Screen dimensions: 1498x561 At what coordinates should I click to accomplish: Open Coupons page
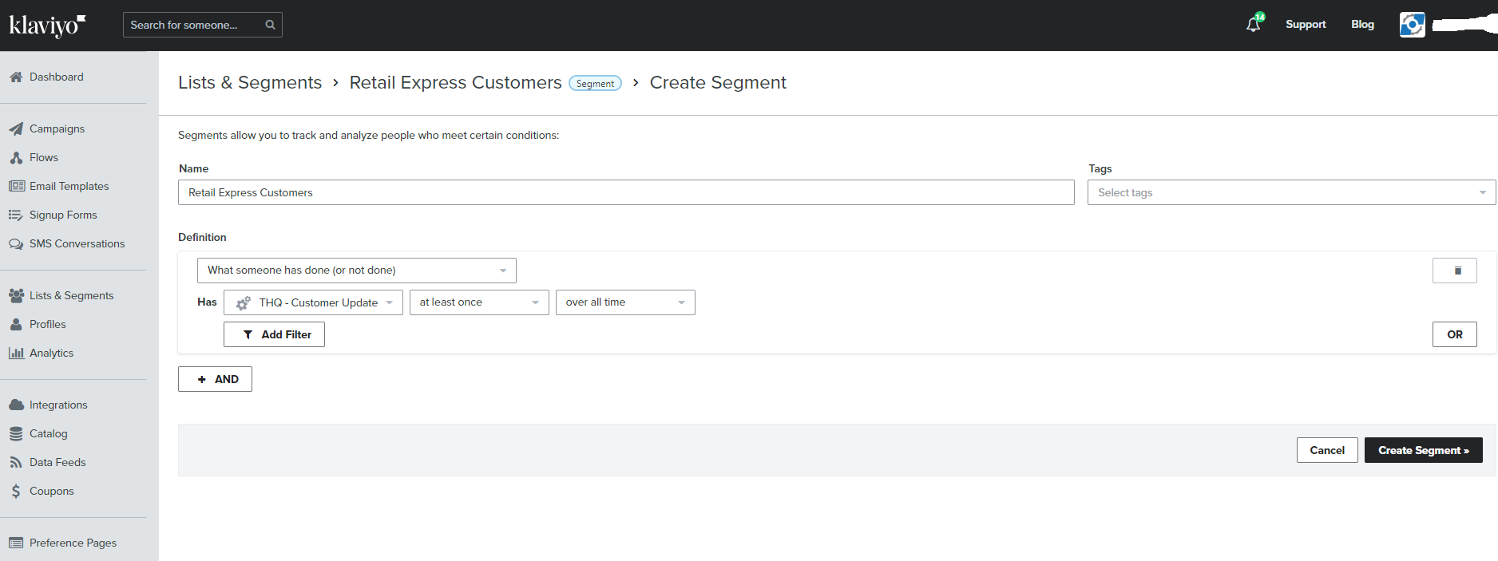51,491
